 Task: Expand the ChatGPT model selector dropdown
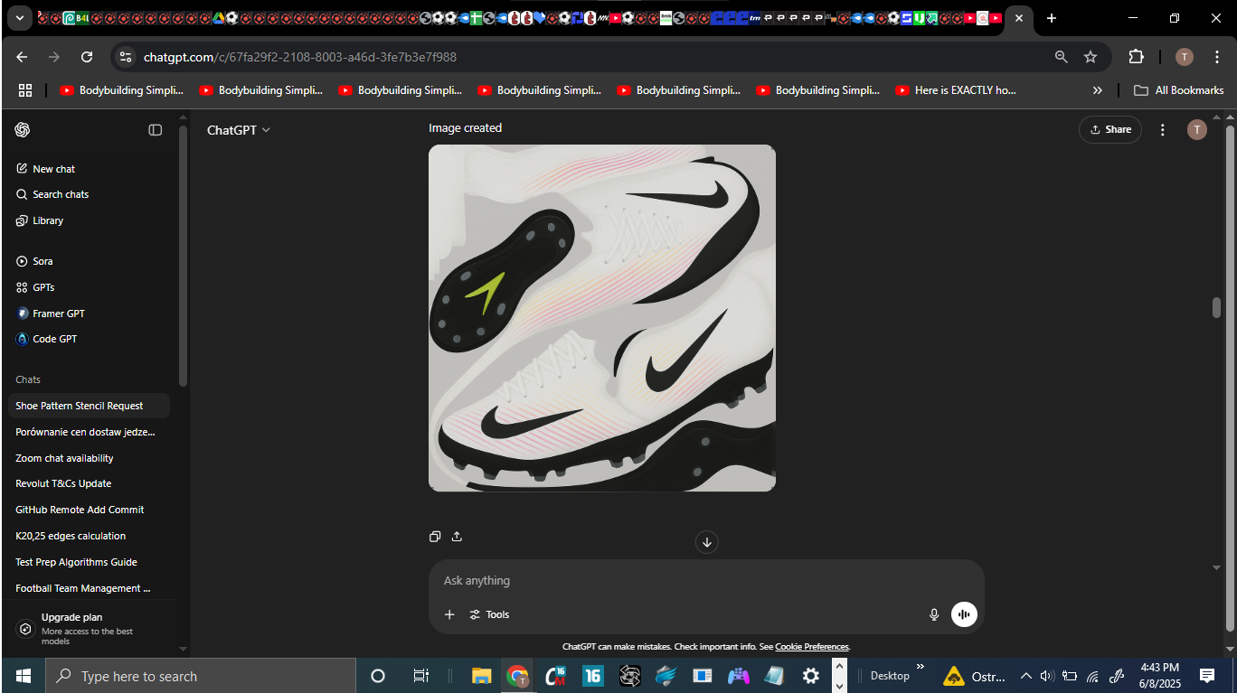[x=239, y=130]
